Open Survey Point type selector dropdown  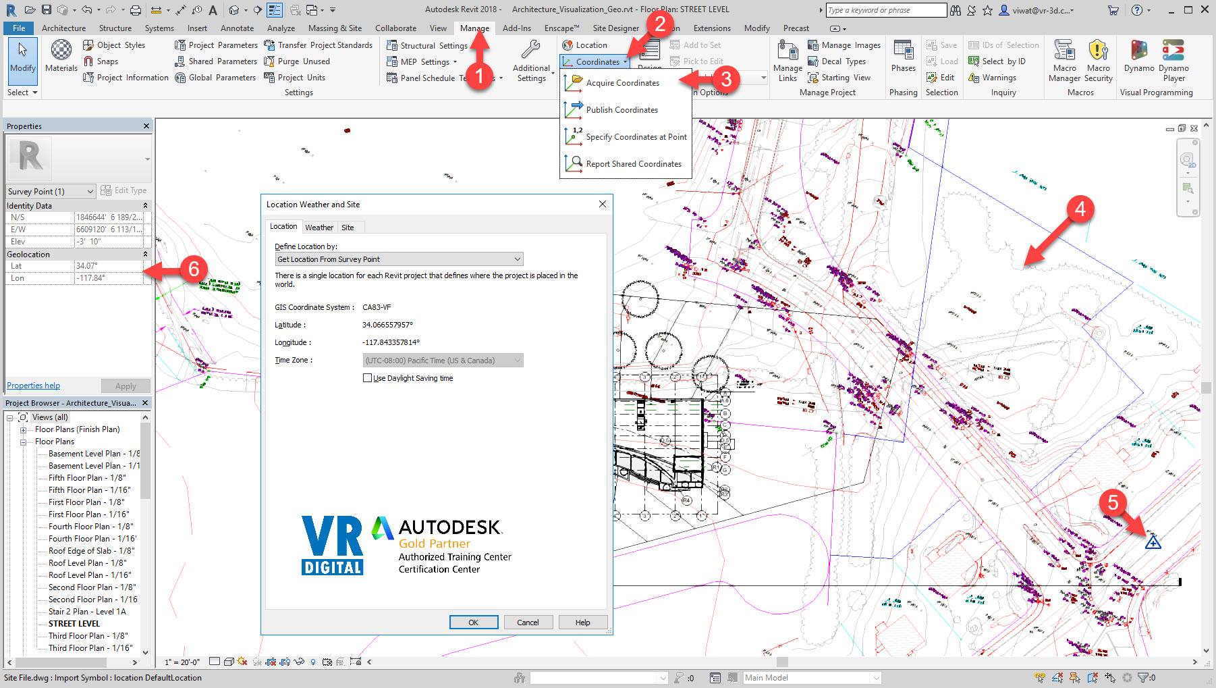51,192
